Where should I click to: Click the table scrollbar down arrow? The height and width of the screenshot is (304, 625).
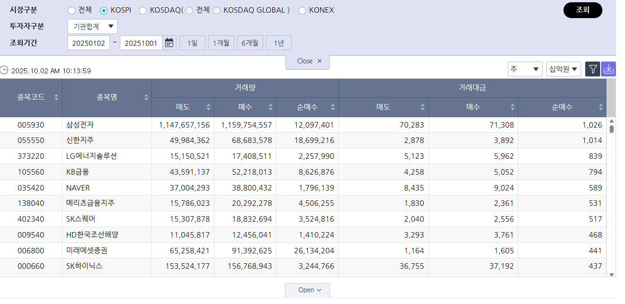tap(611, 274)
